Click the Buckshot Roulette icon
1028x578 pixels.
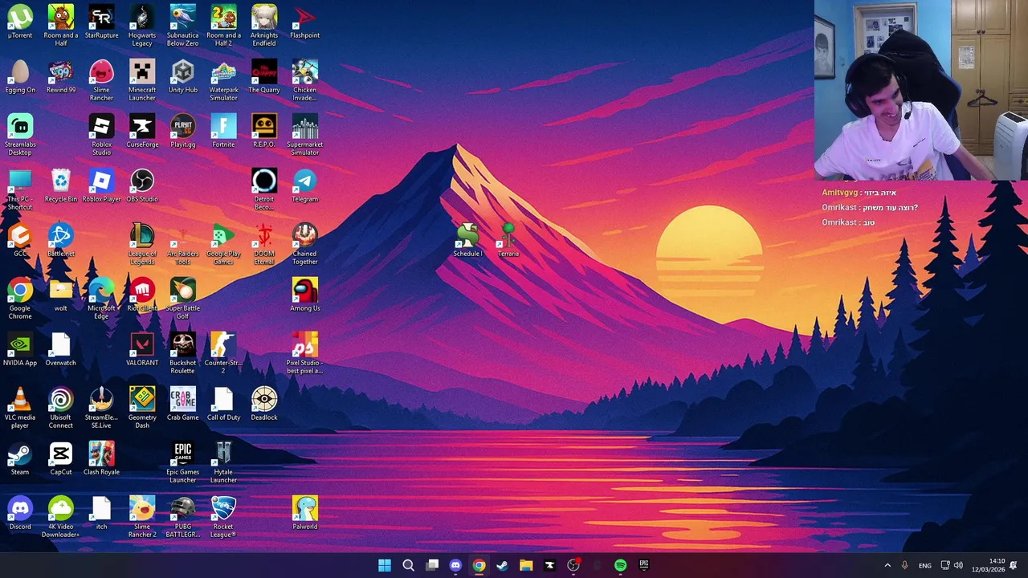pyautogui.click(x=182, y=353)
